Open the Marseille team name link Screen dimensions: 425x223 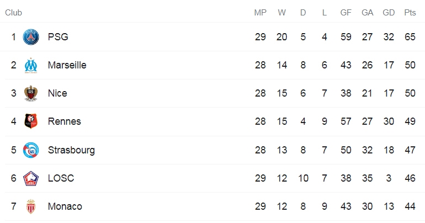coord(67,65)
